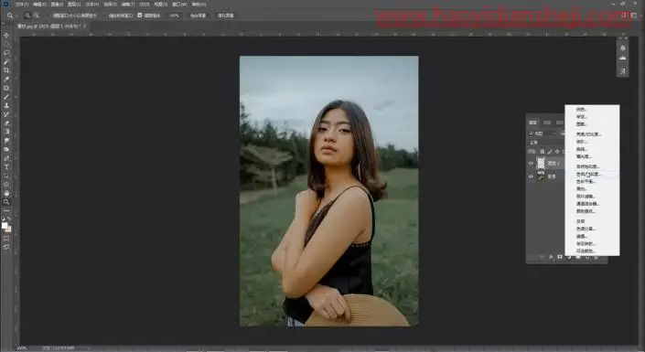Click the add layer mask icon
The width and height of the screenshot is (645, 352).
(560, 257)
